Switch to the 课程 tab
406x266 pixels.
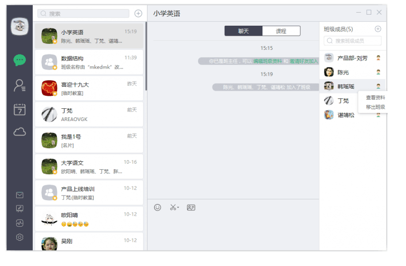[281, 31]
